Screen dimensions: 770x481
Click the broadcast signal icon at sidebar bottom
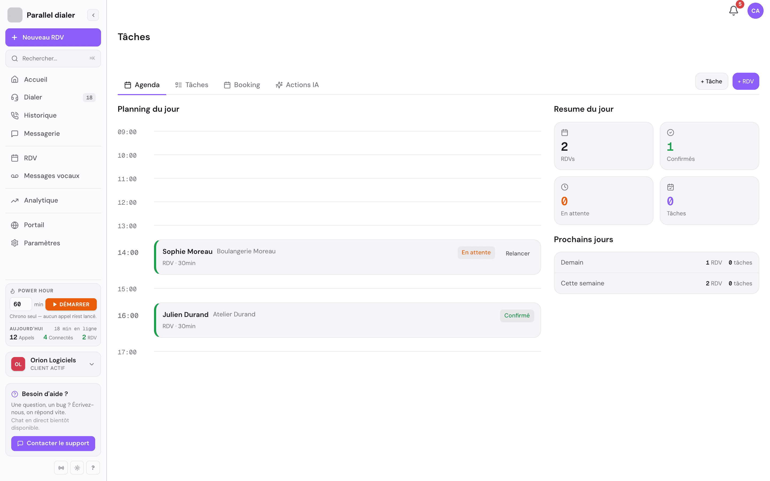click(61, 468)
